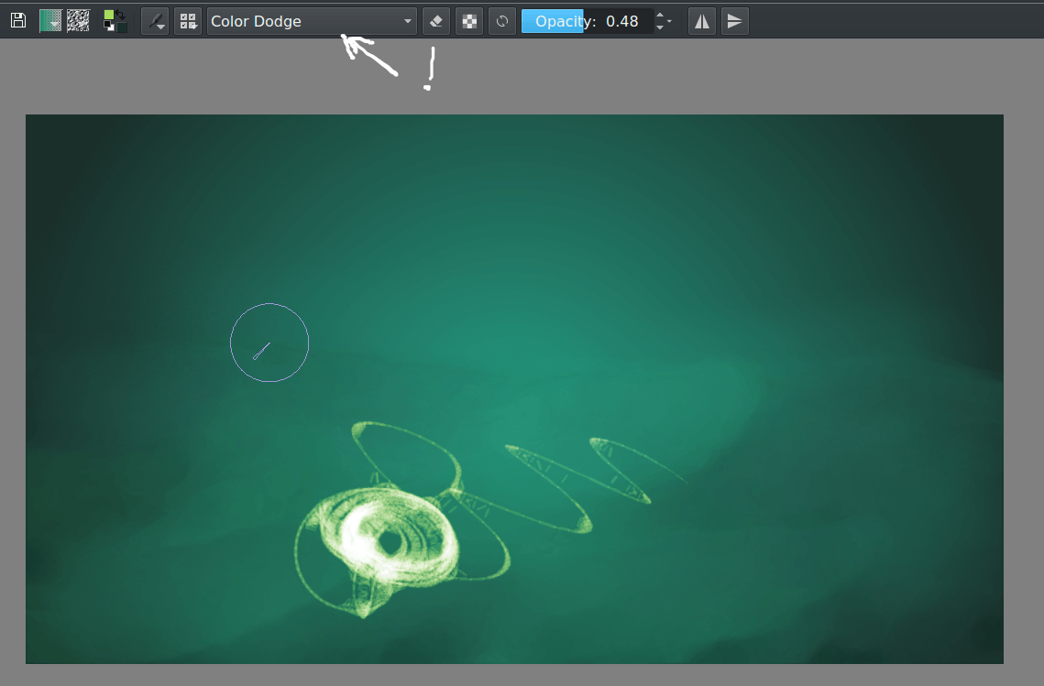The image size is (1044, 686).
Task: Click the Opacity slider
Action: (587, 21)
